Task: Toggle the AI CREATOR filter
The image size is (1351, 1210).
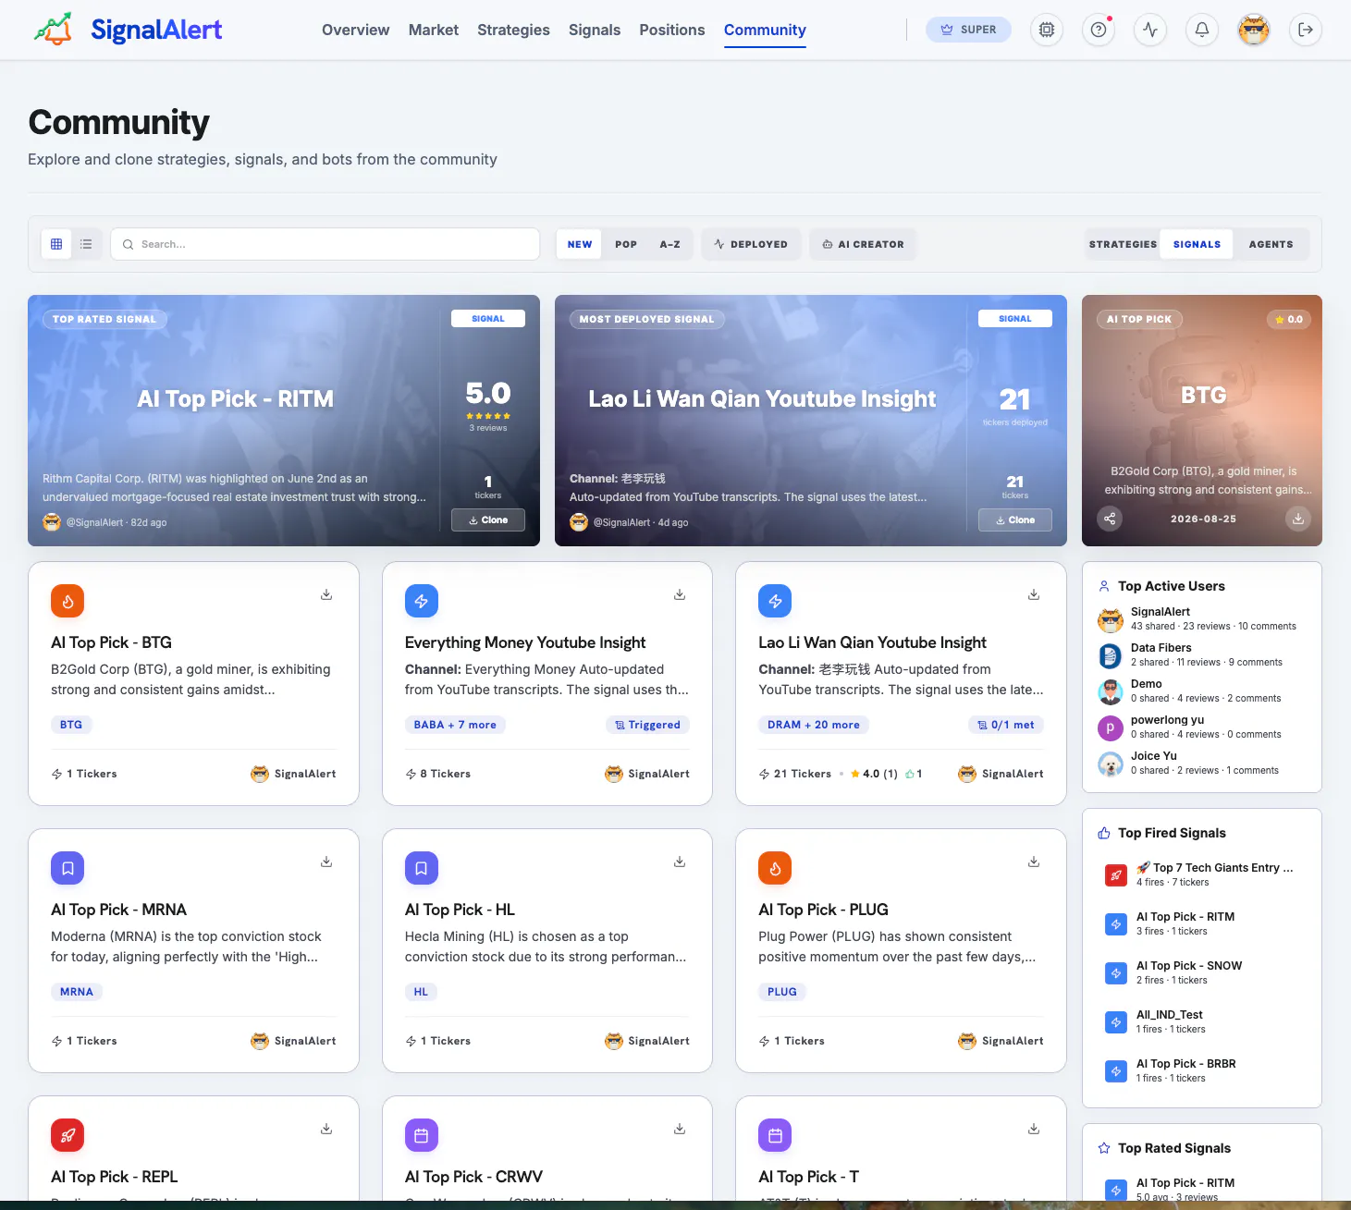Action: click(x=863, y=244)
